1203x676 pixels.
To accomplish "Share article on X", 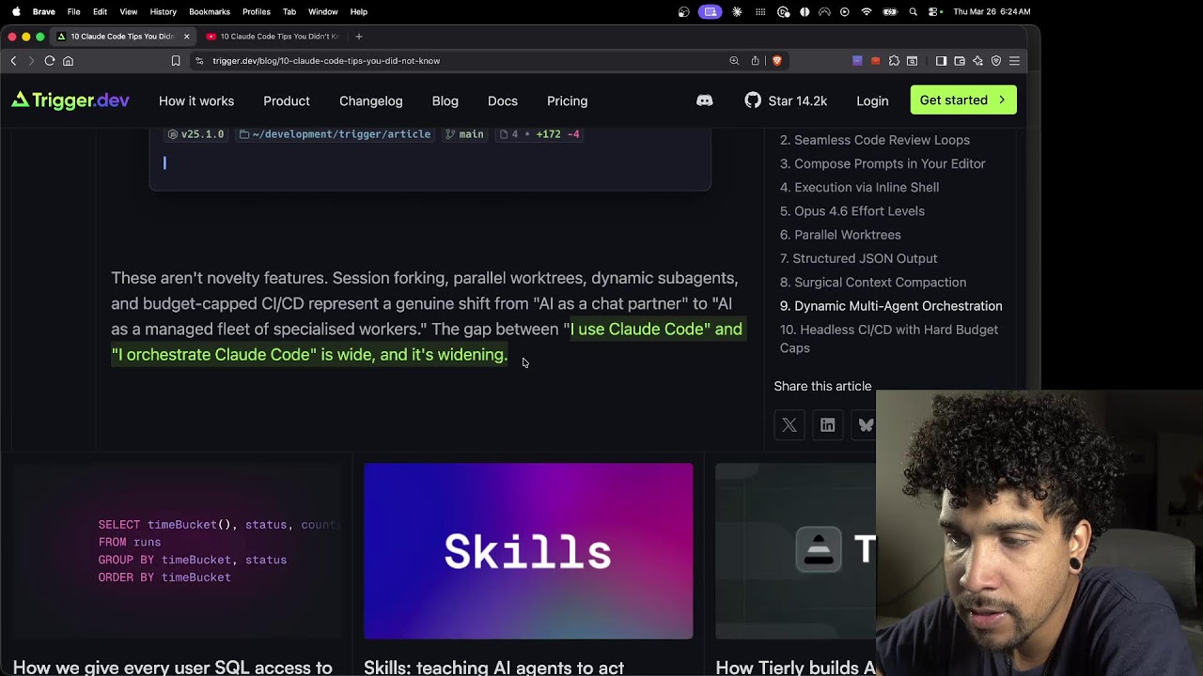I will point(789,425).
